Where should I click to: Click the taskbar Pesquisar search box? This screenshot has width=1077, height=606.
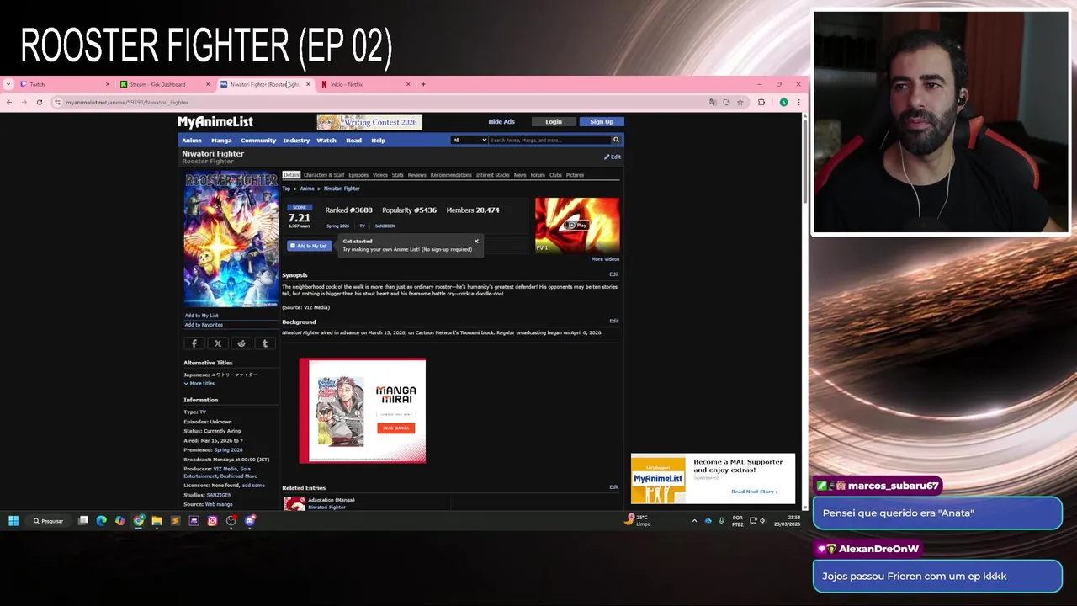click(x=48, y=521)
